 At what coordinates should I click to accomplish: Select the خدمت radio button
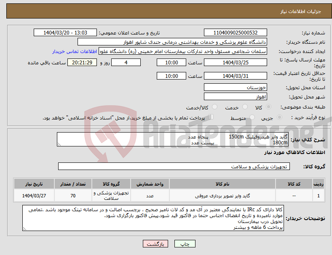point(245,107)
